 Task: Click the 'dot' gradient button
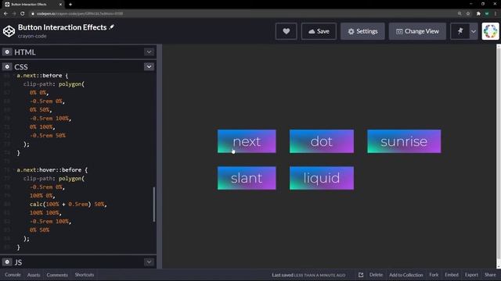pyautogui.click(x=322, y=141)
